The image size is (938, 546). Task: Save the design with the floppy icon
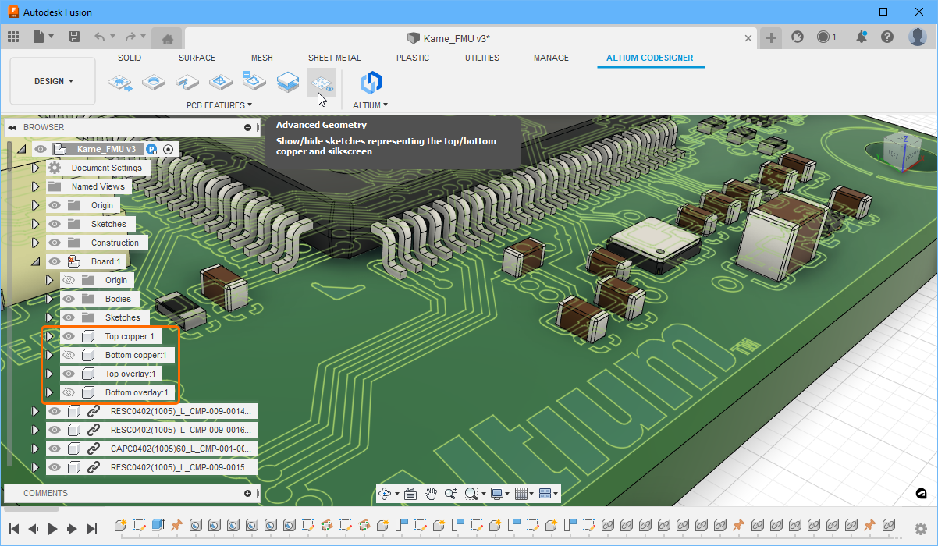coord(74,37)
